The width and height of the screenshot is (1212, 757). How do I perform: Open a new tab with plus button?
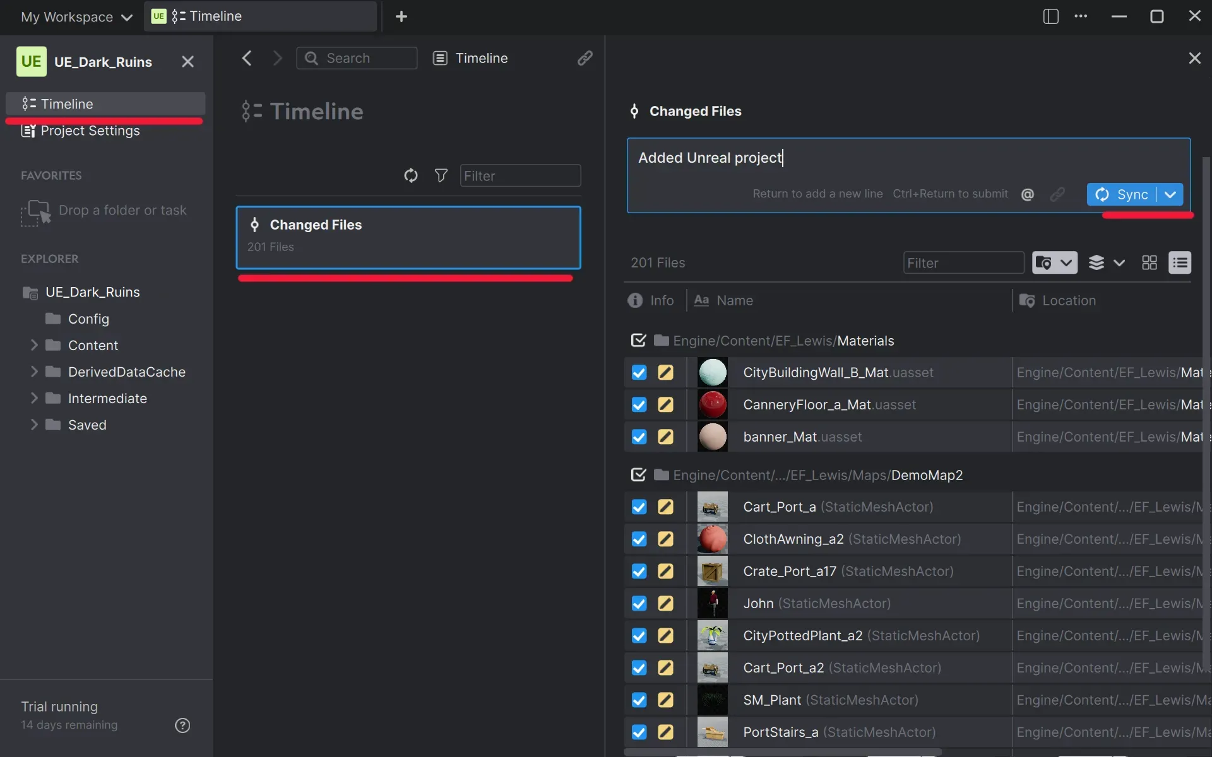[401, 16]
